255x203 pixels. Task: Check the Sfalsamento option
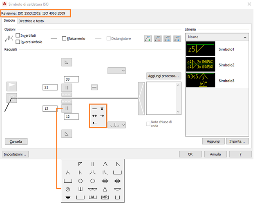[x=64, y=38]
